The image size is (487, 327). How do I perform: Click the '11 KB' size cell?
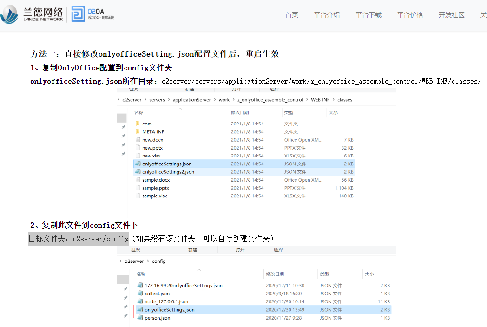click(383, 301)
